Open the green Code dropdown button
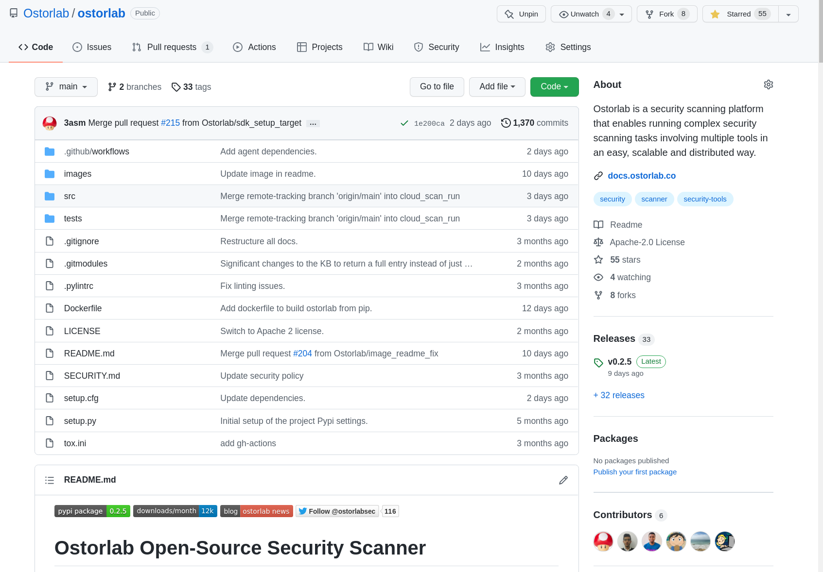Viewport: 823px width, 572px height. [x=555, y=87]
